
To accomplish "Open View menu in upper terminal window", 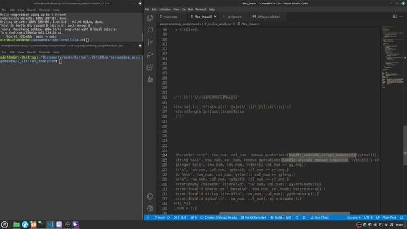I will tap(21, 10).
